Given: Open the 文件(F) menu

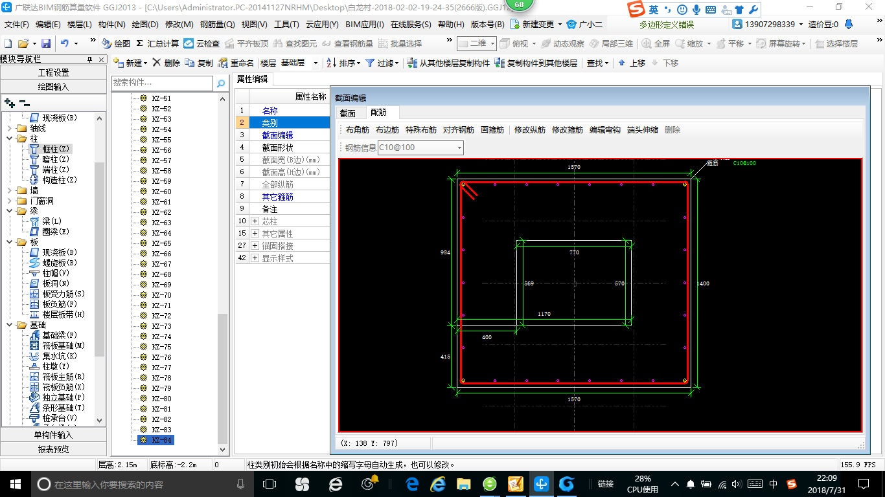Looking at the screenshot, I should click(17, 24).
